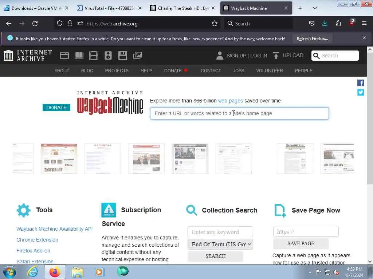Open the Windows Start menu
The image size is (373, 279).
(9, 272)
